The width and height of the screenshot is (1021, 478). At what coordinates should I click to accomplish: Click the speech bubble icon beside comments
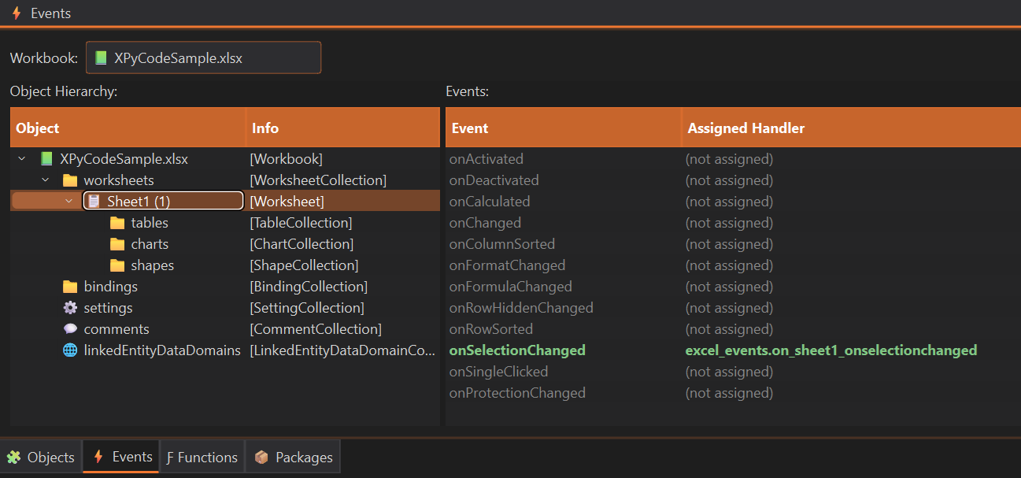click(70, 329)
